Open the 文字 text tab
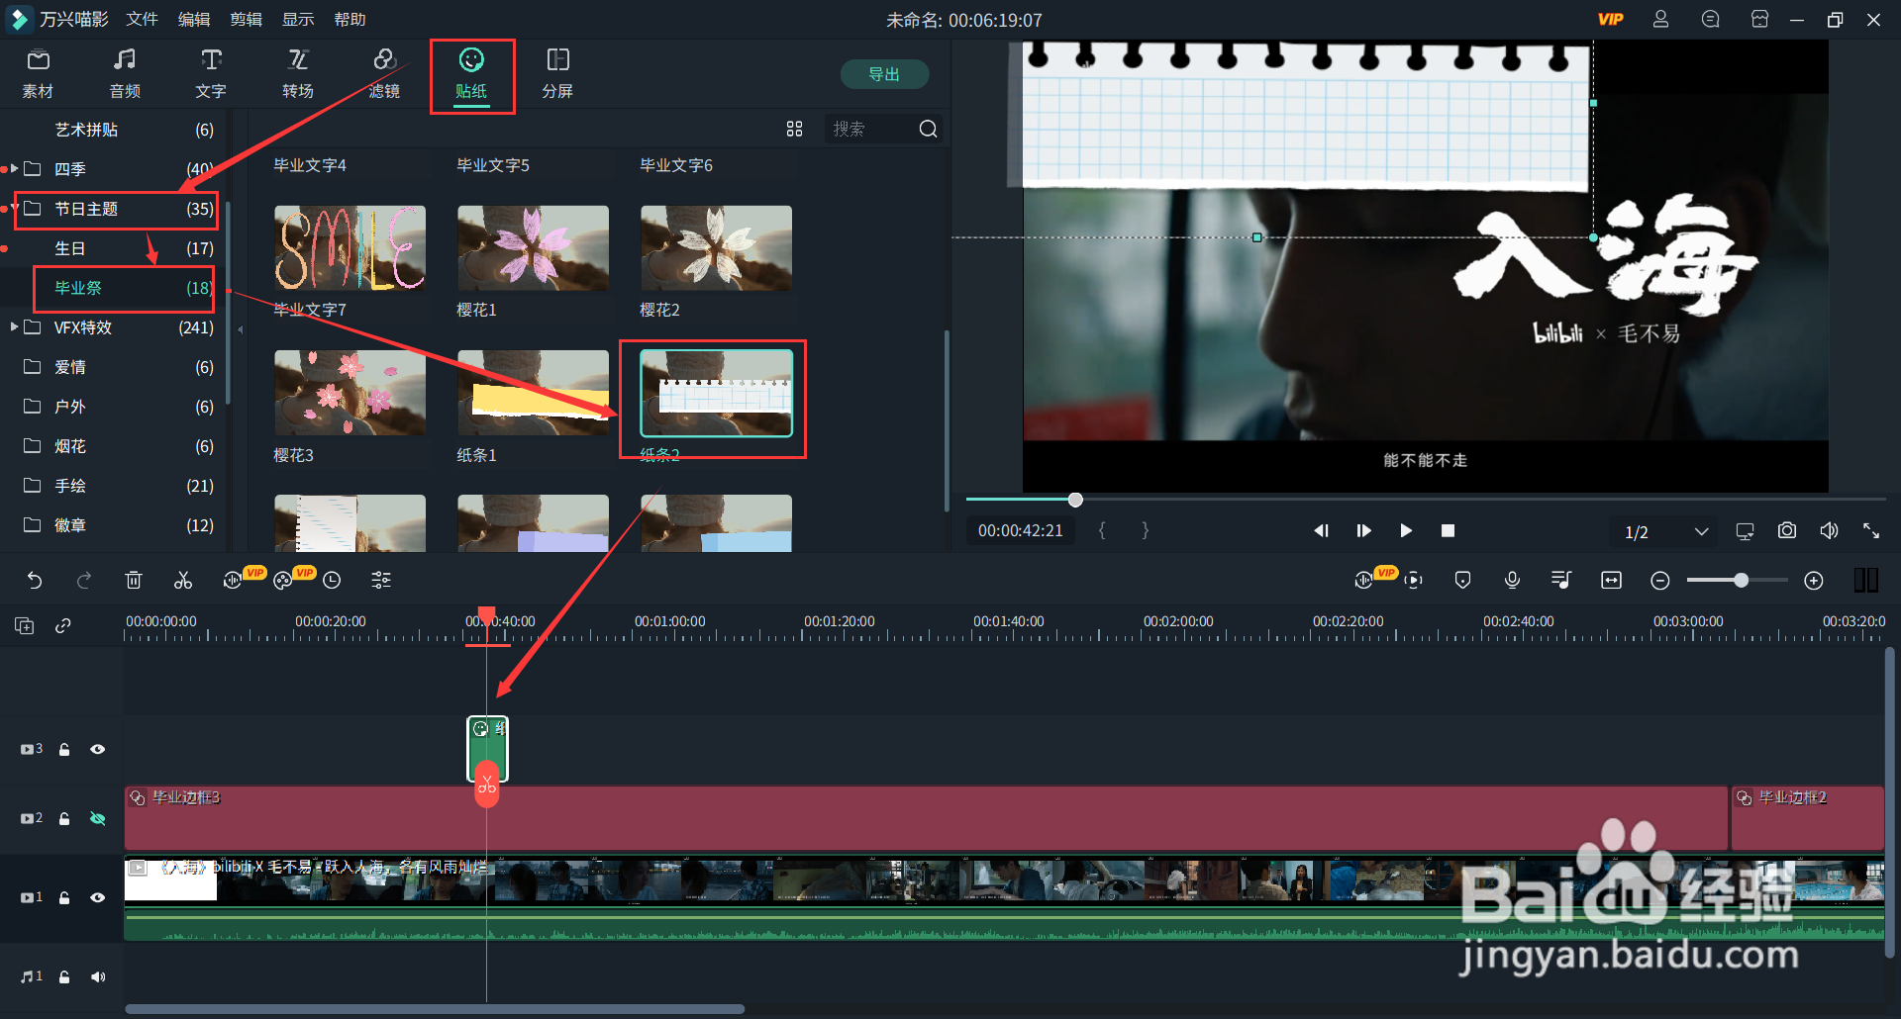 (211, 74)
